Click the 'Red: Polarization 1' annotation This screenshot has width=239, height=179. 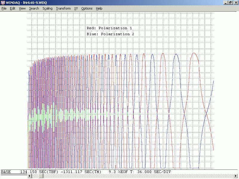109,28
